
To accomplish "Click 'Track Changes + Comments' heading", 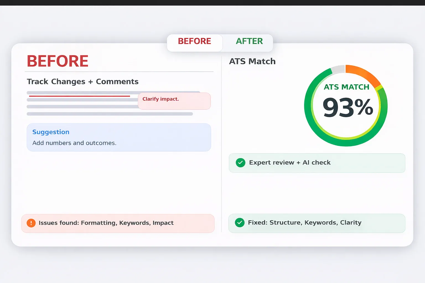I will (x=82, y=82).
